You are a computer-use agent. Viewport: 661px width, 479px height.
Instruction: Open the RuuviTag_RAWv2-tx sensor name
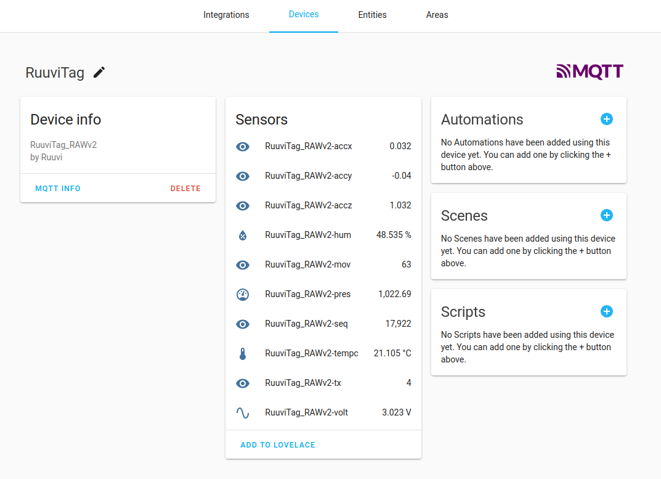click(x=303, y=382)
